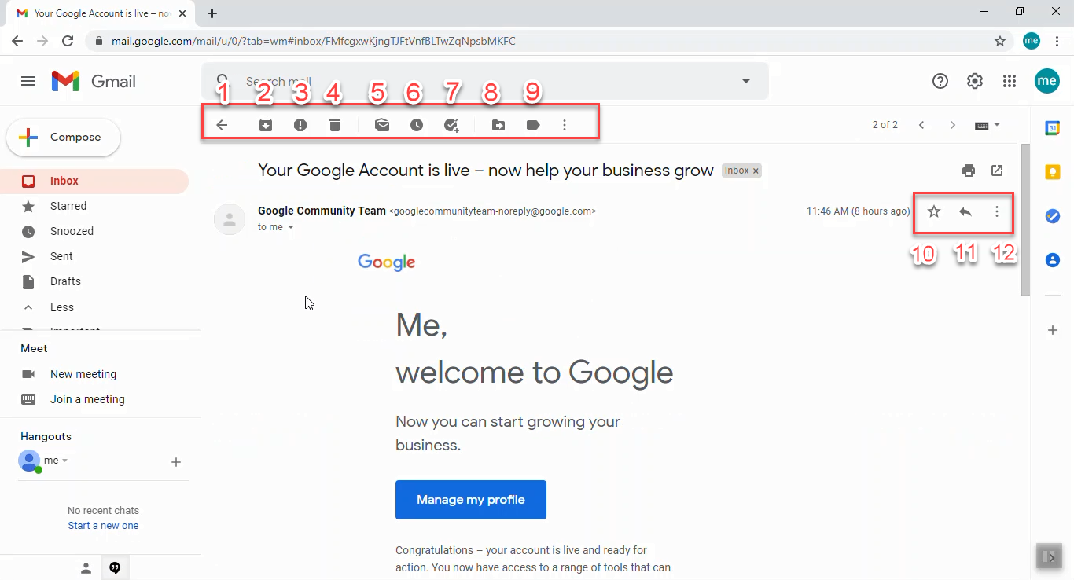Open the Sent folder

[x=61, y=256]
